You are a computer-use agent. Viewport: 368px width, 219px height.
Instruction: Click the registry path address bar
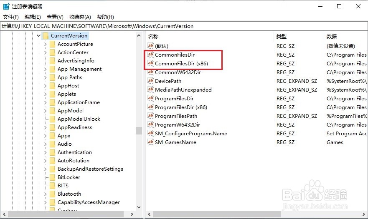click(184, 26)
